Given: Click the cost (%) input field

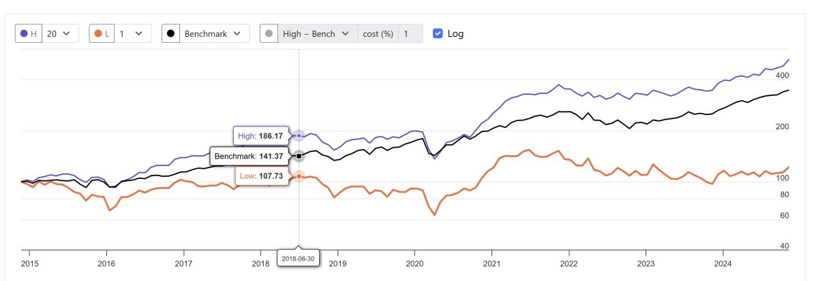Looking at the screenshot, I should point(410,33).
